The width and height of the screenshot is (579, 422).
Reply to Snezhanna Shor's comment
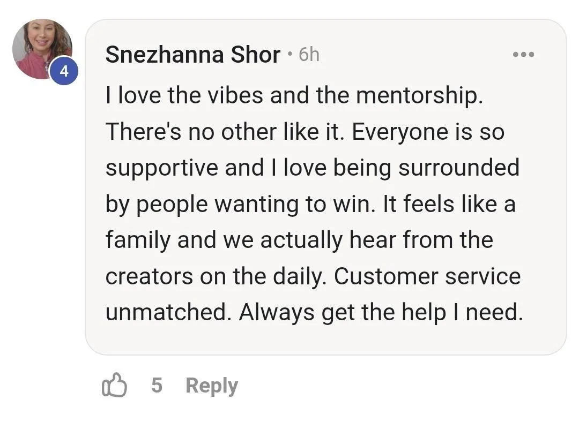pyautogui.click(x=212, y=386)
